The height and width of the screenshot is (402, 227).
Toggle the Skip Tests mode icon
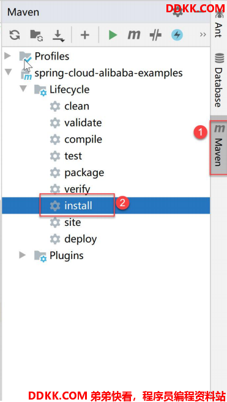pyautogui.click(x=155, y=34)
